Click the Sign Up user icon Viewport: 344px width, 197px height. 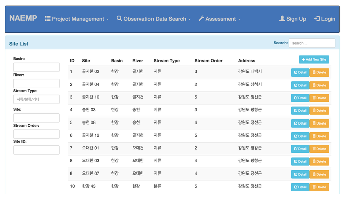pyautogui.click(x=282, y=19)
